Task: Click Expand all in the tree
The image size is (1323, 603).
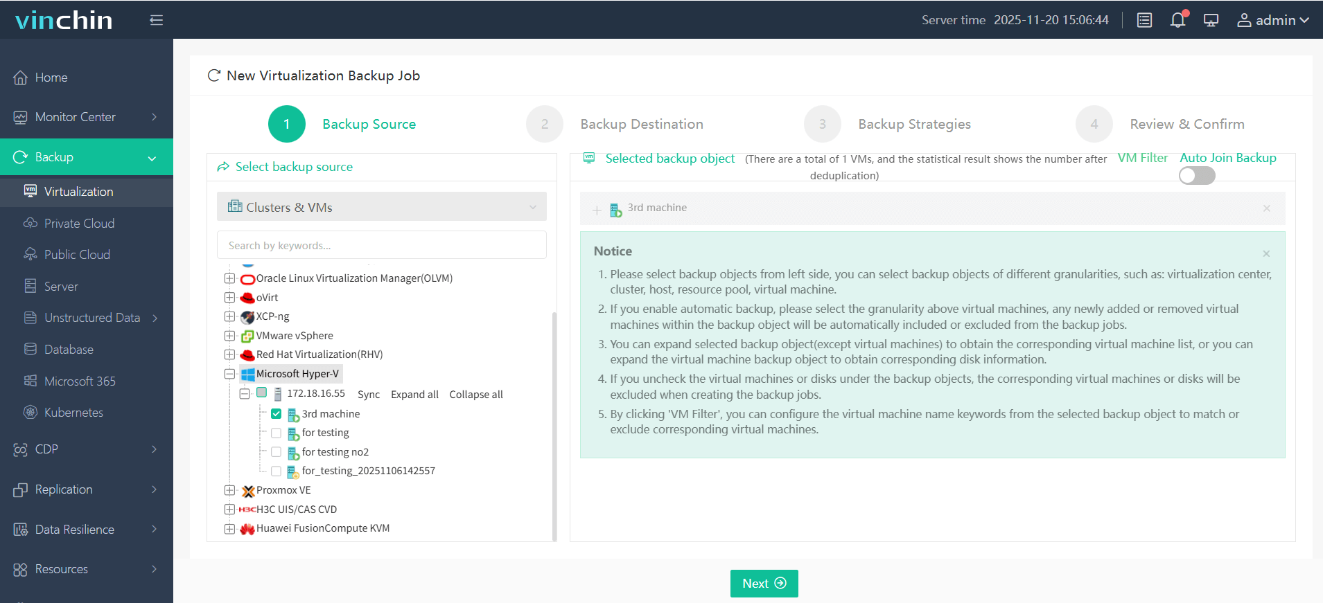Action: coord(414,394)
